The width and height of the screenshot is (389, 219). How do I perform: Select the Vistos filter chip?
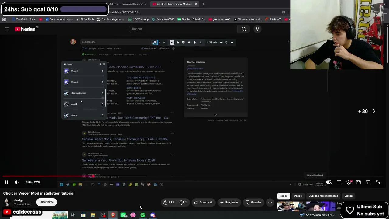[x=348, y=196]
